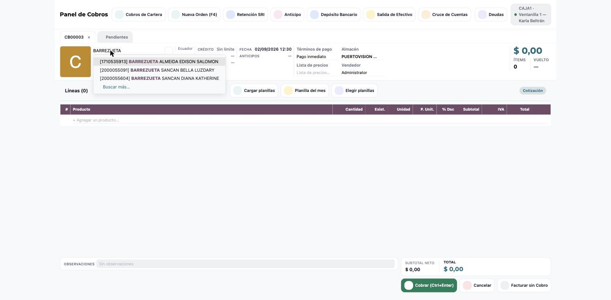Click the small square button beside Ecuador

click(x=169, y=51)
